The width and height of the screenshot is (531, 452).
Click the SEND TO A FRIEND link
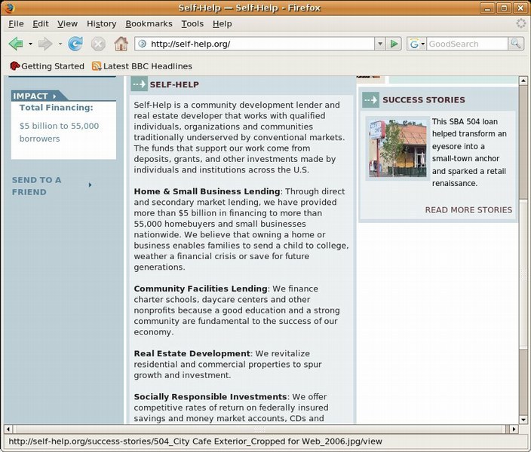[x=37, y=185]
